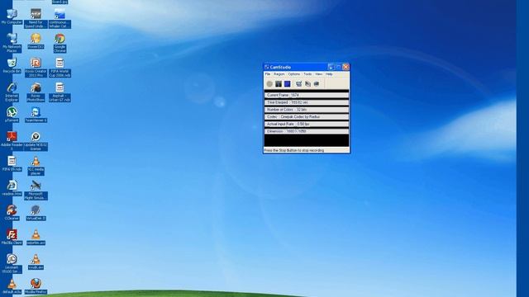Open the Tools menu in CamStudio
Viewport: 529px width, 297px height.
click(307, 74)
